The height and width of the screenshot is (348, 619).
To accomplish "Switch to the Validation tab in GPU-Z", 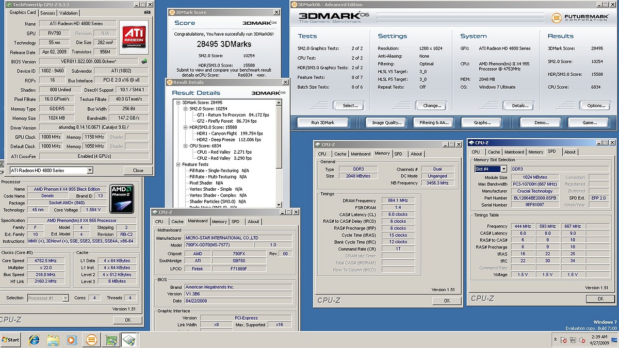I will coord(69,13).
